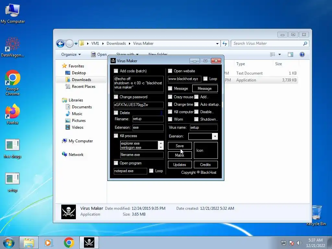Launch Google Chrome desktop shortcut

(13, 83)
